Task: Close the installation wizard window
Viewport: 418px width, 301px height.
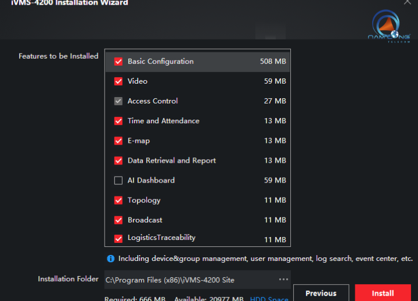Action: point(407,2)
